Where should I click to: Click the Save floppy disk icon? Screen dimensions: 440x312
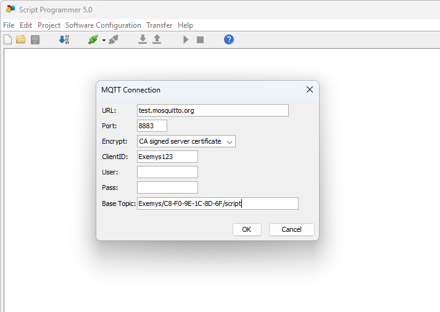pyautogui.click(x=35, y=39)
